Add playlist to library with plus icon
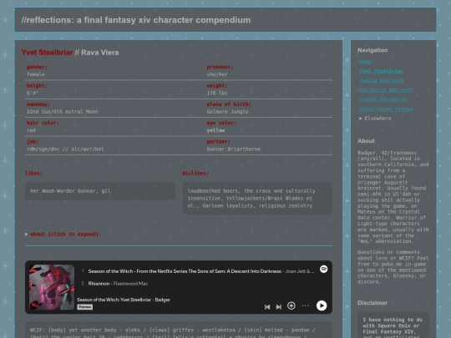The height and width of the screenshot is (338, 451). click(x=291, y=305)
